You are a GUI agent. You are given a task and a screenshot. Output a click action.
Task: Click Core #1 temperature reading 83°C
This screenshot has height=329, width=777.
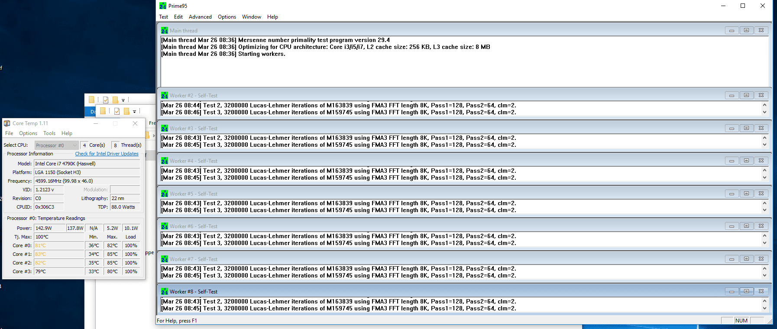pyautogui.click(x=59, y=254)
